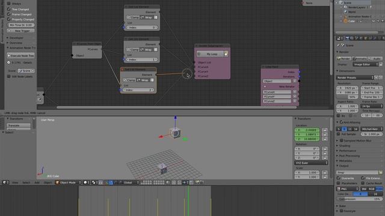Screen dimensions: 385x216
Task: Click the New Trigger button
Action: [x=21, y=31]
